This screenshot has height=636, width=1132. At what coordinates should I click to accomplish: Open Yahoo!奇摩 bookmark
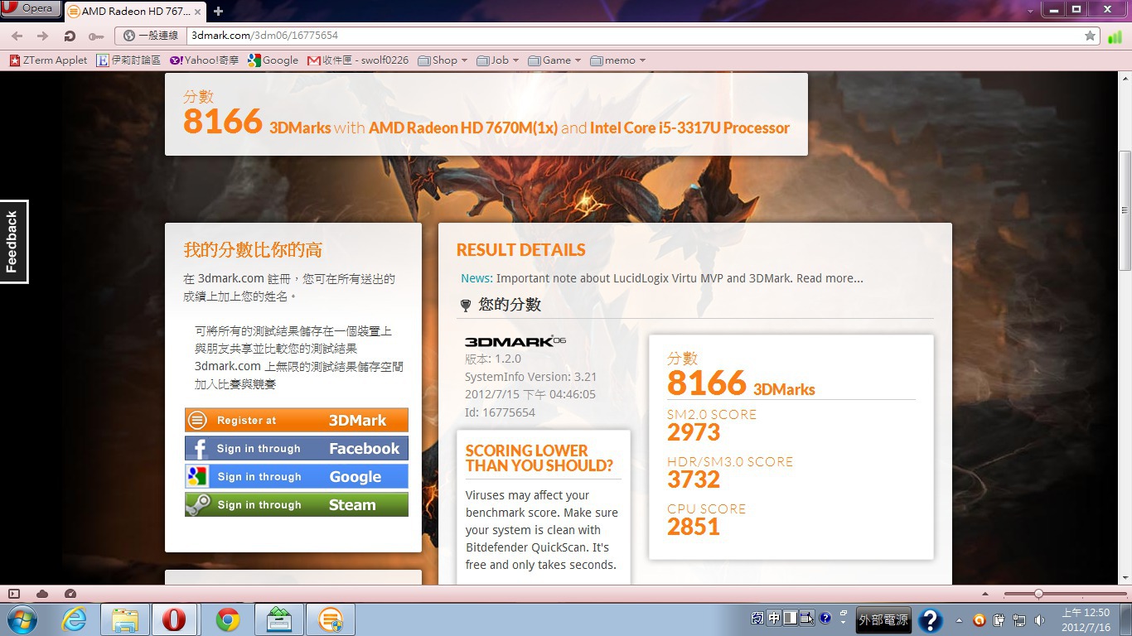point(204,60)
